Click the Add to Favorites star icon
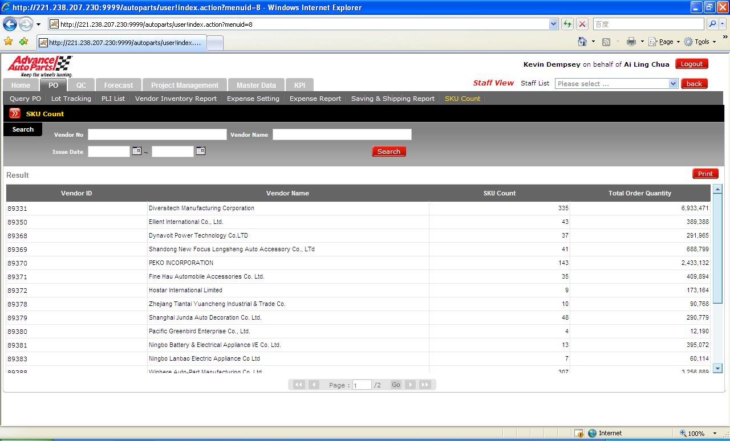The width and height of the screenshot is (730, 441). click(23, 42)
